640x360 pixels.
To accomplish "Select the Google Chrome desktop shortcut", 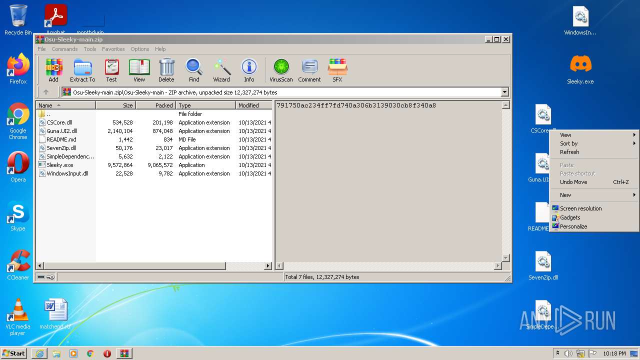I will coord(18,121).
